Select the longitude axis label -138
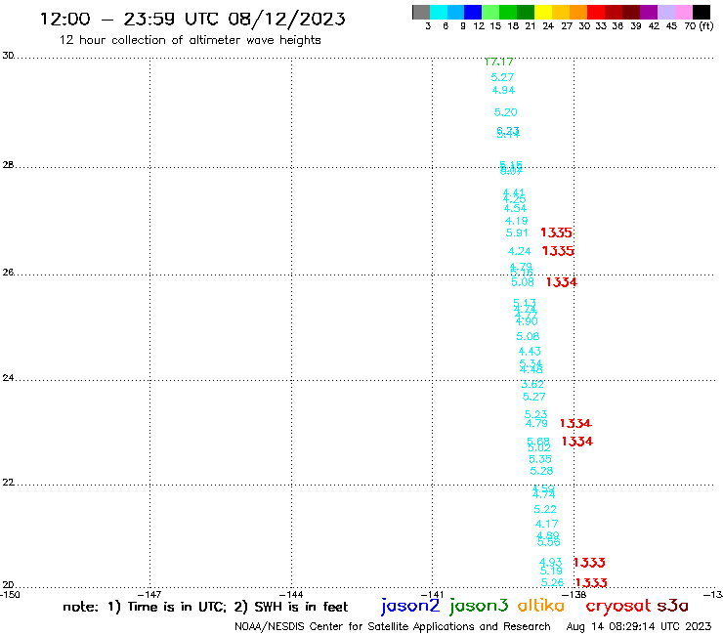 tap(574, 595)
